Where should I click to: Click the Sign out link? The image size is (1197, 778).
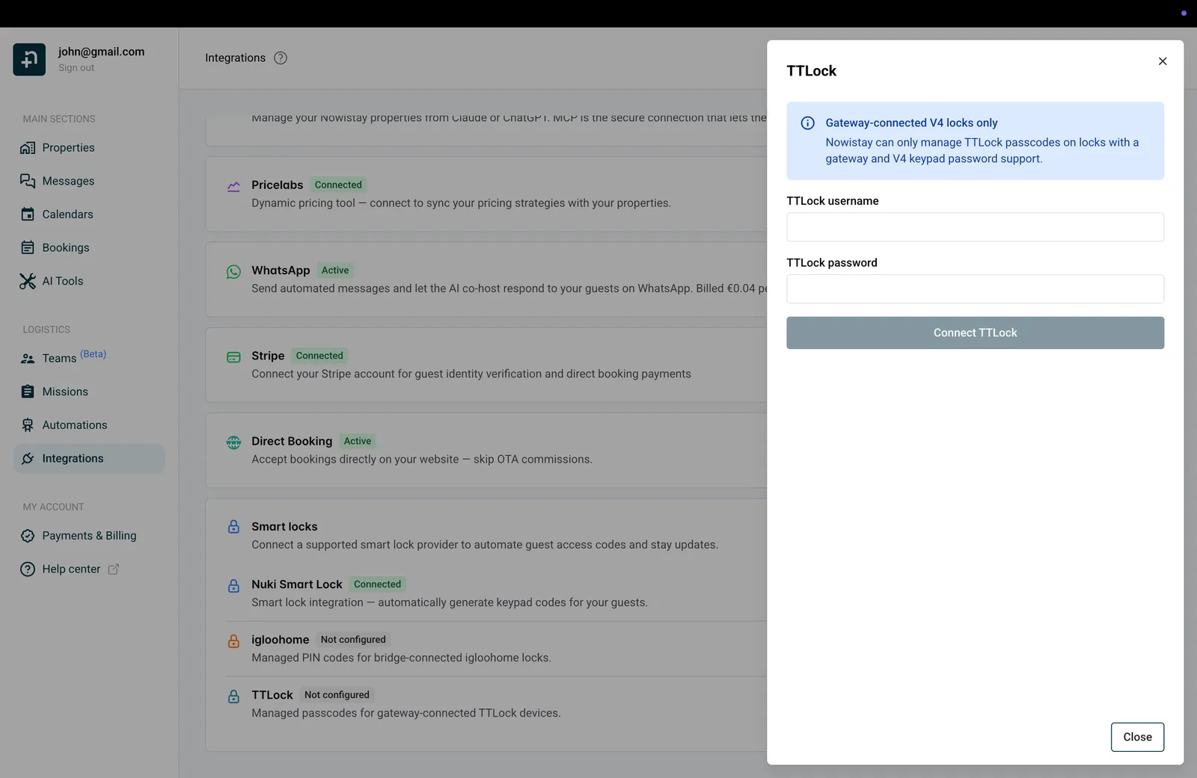pos(76,68)
